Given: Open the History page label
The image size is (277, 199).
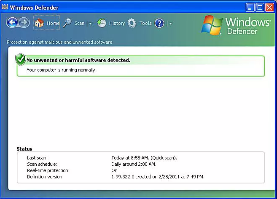Looking at the screenshot, I should [x=117, y=23].
